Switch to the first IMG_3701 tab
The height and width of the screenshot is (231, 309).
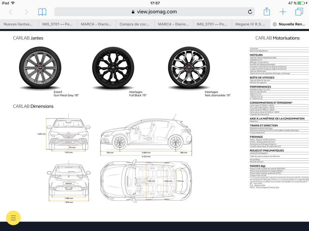pyautogui.click(x=58, y=24)
